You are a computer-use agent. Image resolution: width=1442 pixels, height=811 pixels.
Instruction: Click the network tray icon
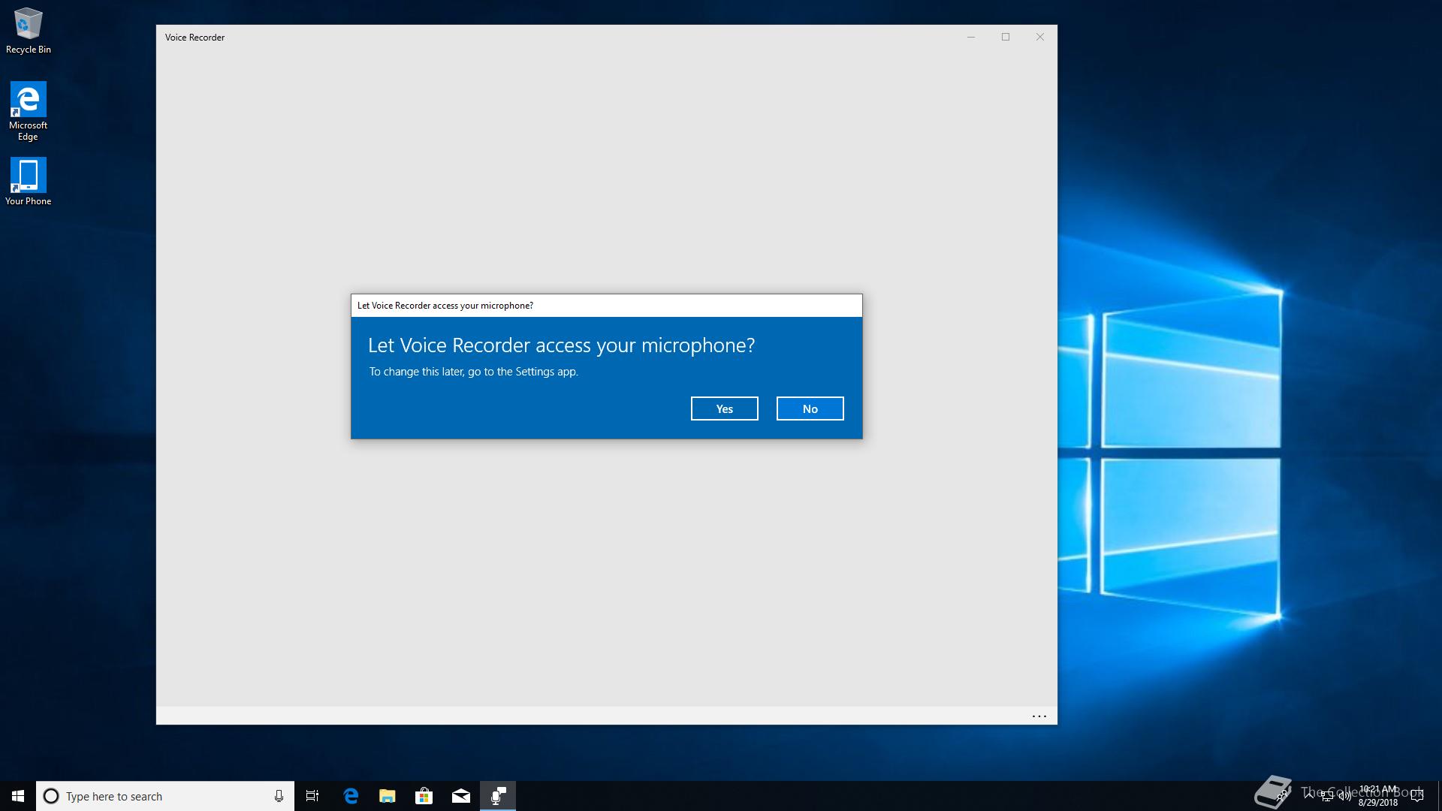1327,796
